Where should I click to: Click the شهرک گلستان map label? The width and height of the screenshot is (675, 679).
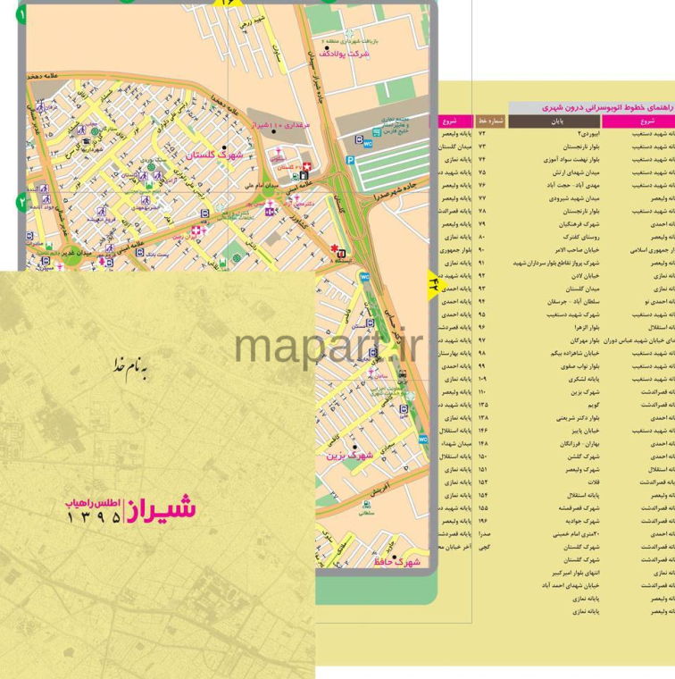pyautogui.click(x=214, y=155)
